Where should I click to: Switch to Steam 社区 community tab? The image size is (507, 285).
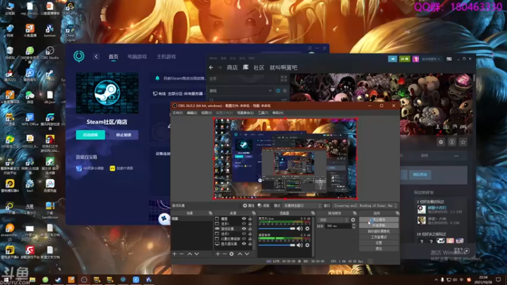click(x=259, y=68)
